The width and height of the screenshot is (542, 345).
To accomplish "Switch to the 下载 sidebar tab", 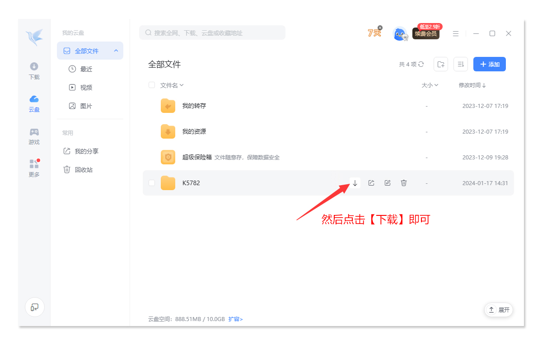I will click(34, 71).
